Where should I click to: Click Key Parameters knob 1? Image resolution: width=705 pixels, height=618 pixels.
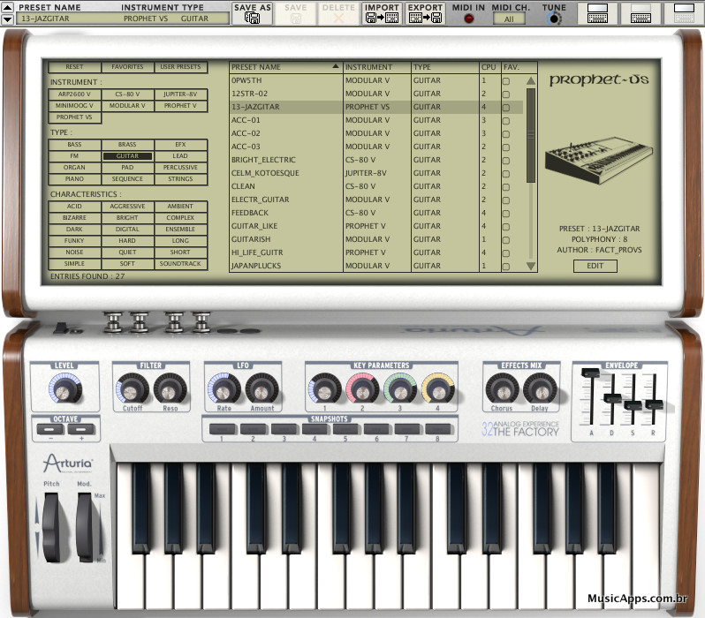tap(324, 389)
